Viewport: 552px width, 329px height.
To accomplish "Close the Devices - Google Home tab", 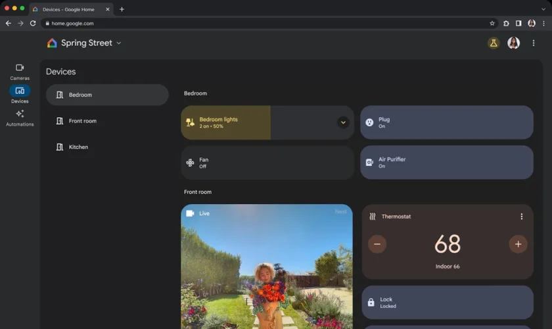I will (x=108, y=9).
